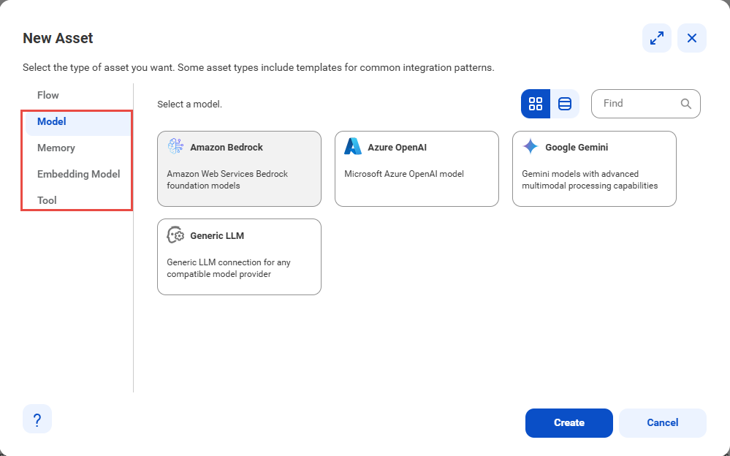Image resolution: width=730 pixels, height=456 pixels.
Task: Click the Gemini multimodal capabilities description
Action: [x=590, y=180]
